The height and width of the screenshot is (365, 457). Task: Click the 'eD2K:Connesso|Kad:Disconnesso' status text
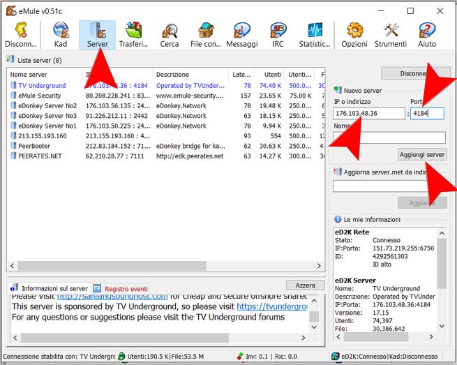(389, 356)
